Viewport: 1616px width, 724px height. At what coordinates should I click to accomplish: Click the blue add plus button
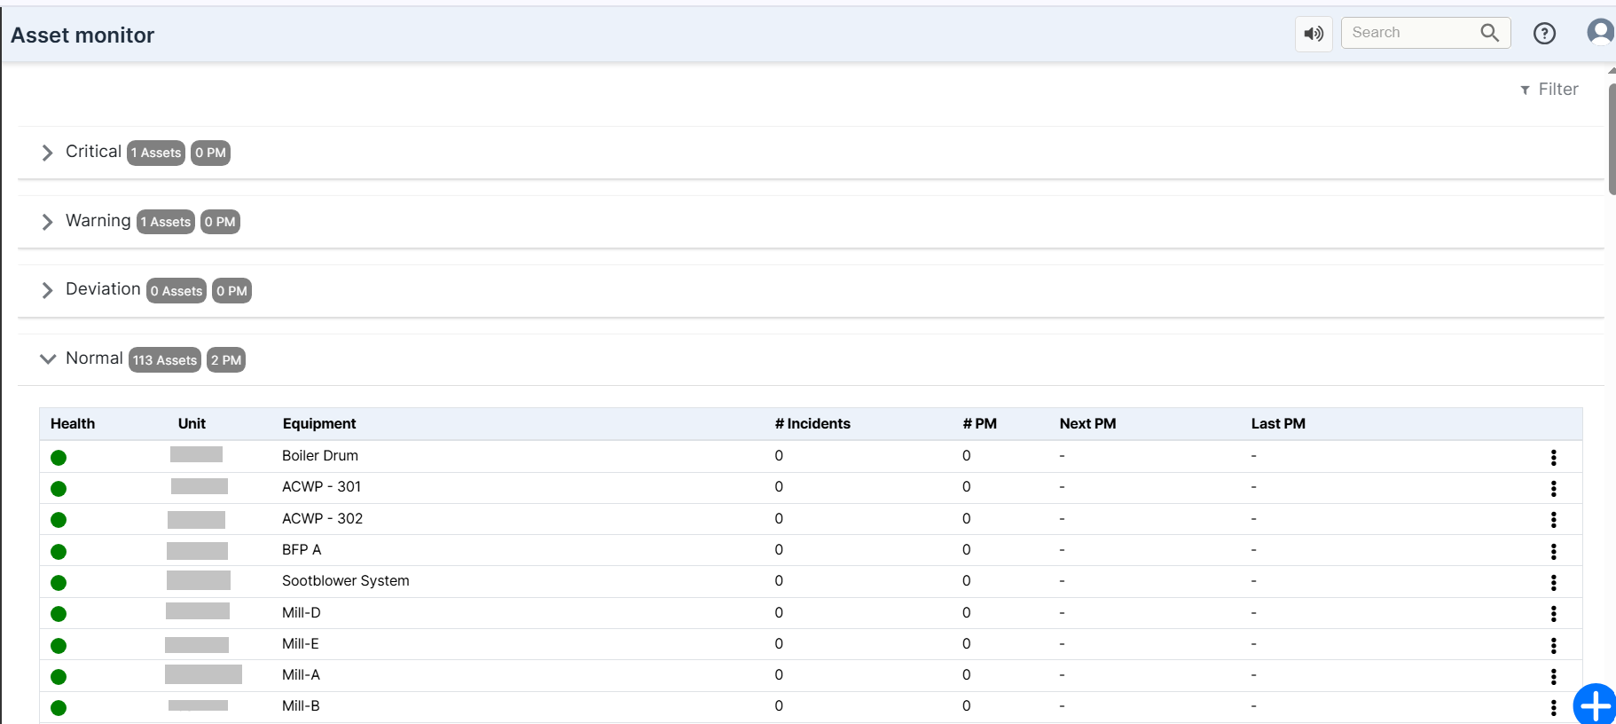pyautogui.click(x=1595, y=705)
